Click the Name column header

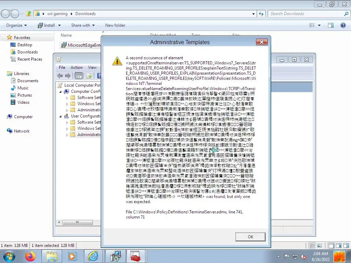(x=66, y=35)
